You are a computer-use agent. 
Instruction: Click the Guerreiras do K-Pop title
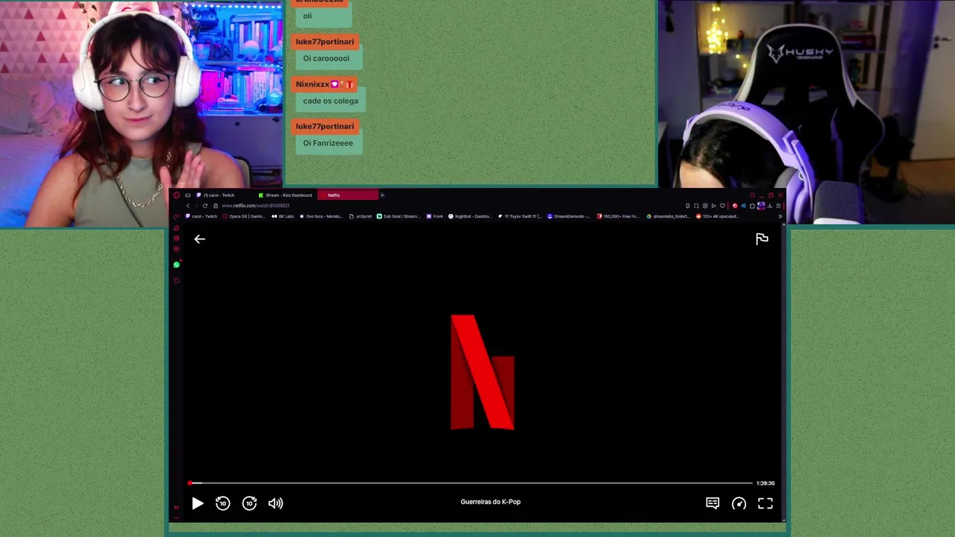tap(490, 502)
